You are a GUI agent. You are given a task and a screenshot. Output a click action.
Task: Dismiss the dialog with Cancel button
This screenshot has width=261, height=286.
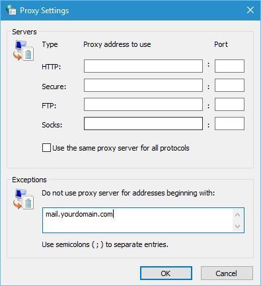pyautogui.click(x=227, y=273)
